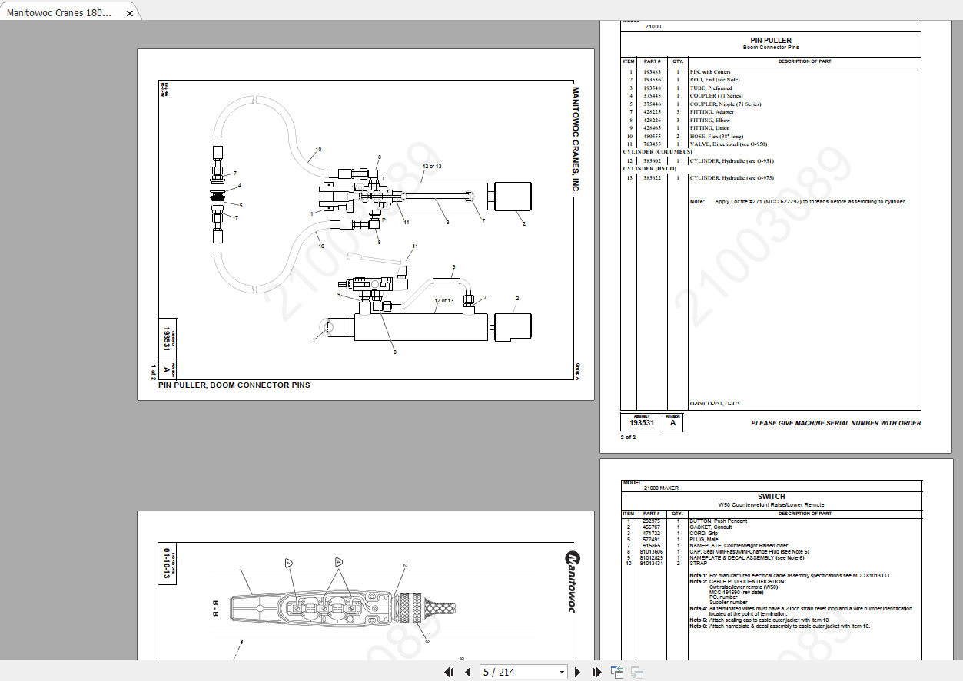Click 'PLEASE GIVE MACHINE SERIAL NUMBER WITH ORDER'
The width and height of the screenshot is (963, 681).
click(x=835, y=424)
